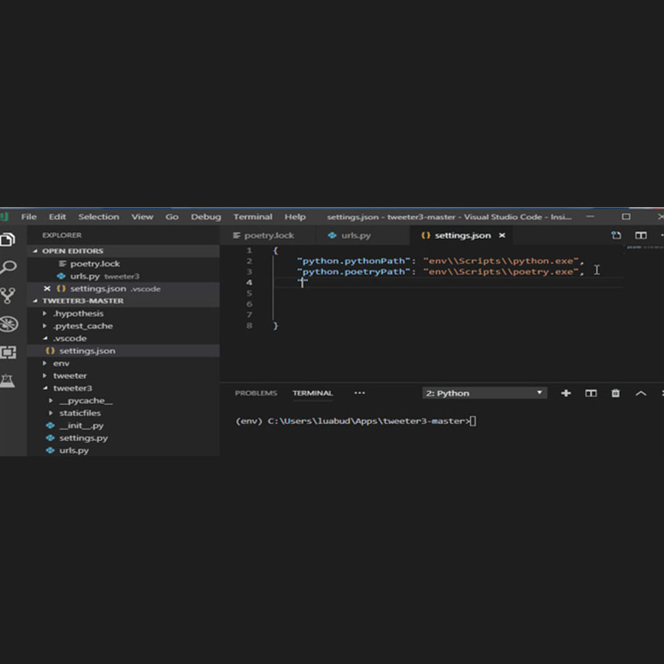Switch to the urls.py editor tab
664x664 pixels.
355,235
